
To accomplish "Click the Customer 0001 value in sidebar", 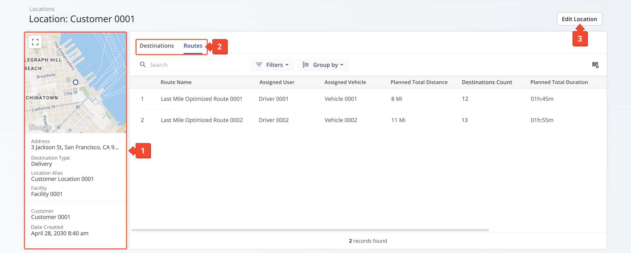I will [x=51, y=217].
